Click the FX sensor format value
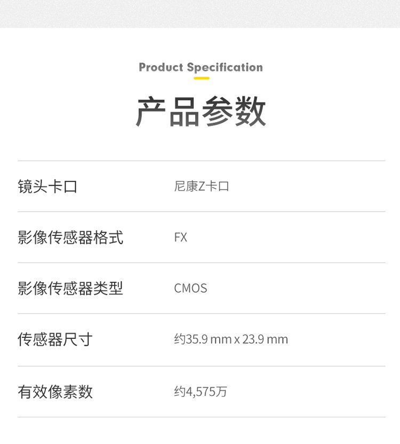 coord(181,237)
